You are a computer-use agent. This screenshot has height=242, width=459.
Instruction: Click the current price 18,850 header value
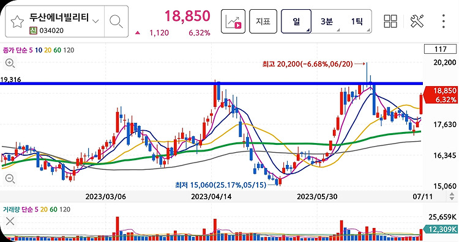(x=187, y=16)
